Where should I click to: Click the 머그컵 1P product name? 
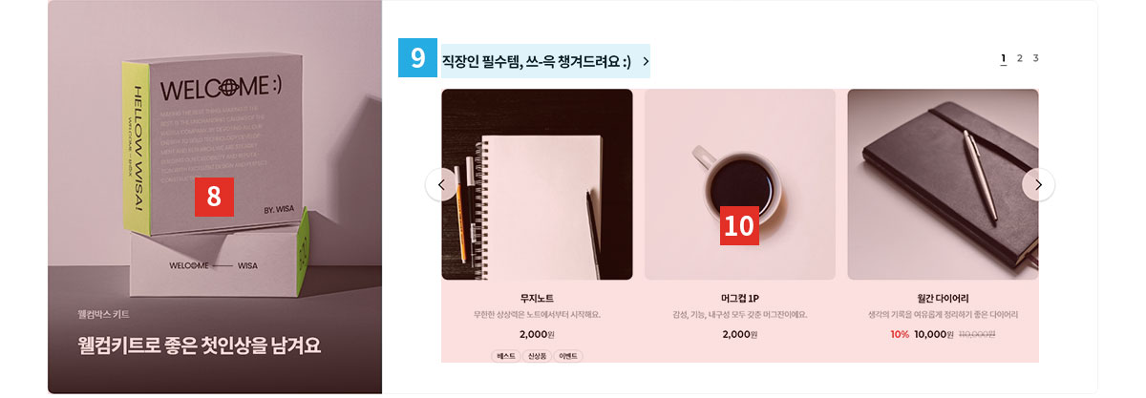[740, 298]
